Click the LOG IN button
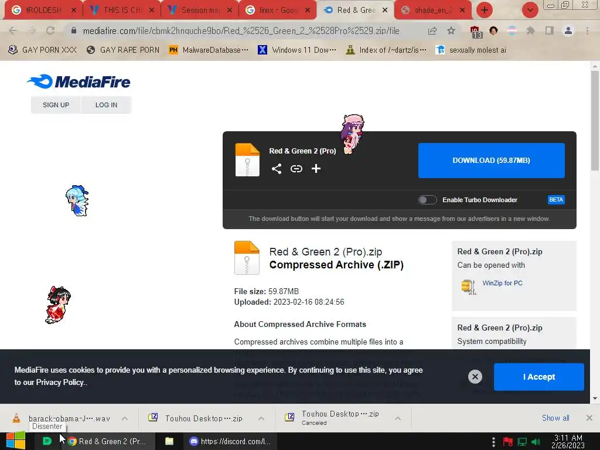The height and width of the screenshot is (450, 600). coord(107,105)
